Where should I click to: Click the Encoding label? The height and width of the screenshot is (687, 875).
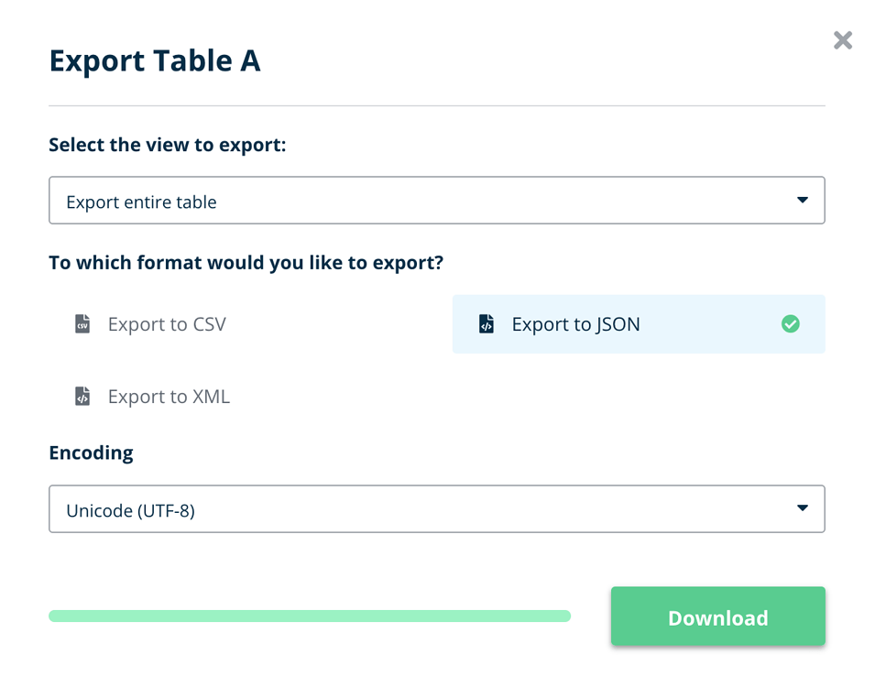coord(92,453)
